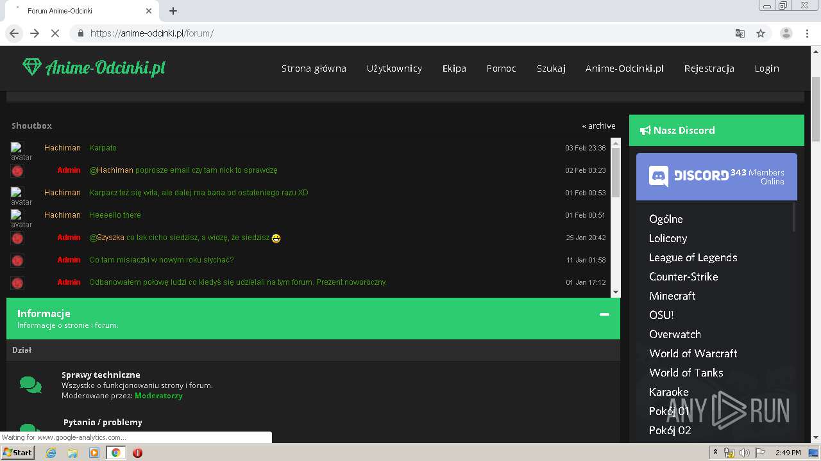Open the Anime-Odcinki.pl navigation link

[x=625, y=69]
